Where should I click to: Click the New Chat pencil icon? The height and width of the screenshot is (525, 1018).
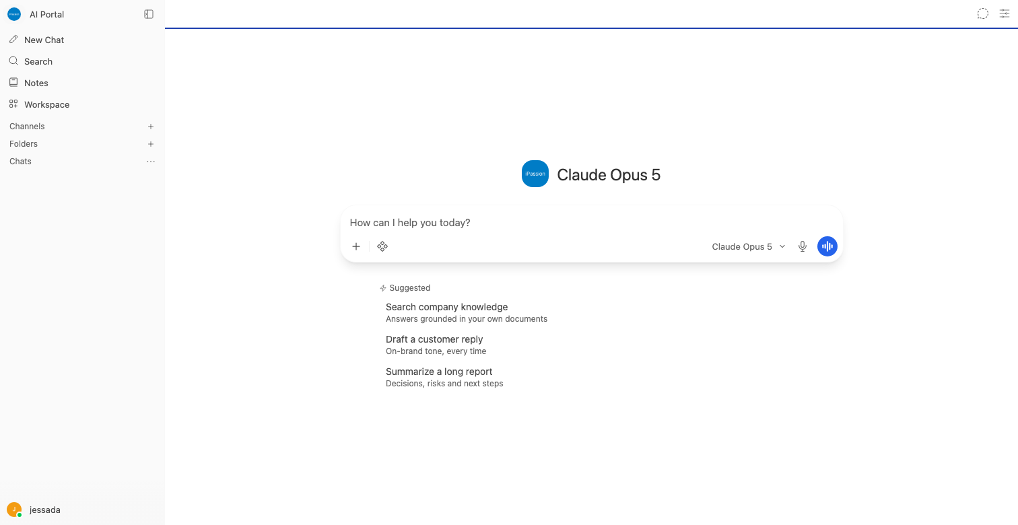coord(13,40)
